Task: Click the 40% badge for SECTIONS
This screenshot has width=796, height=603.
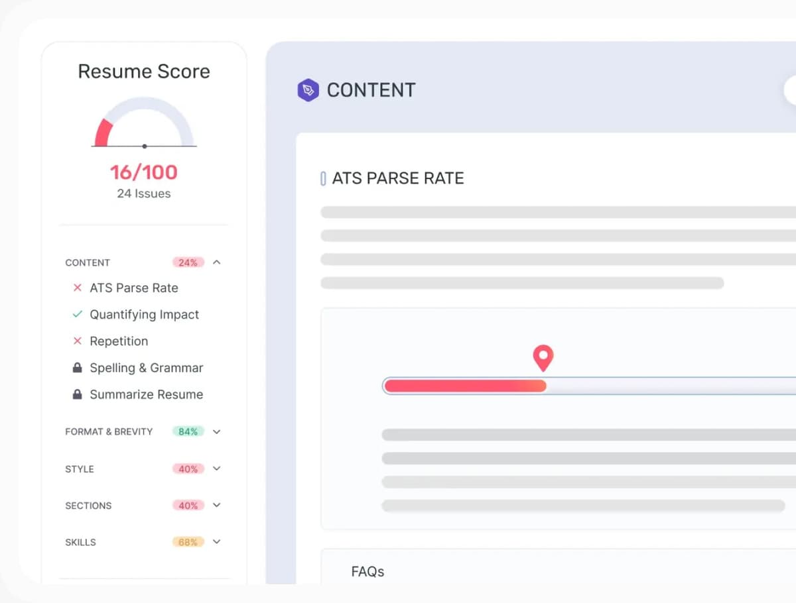Action: tap(188, 505)
